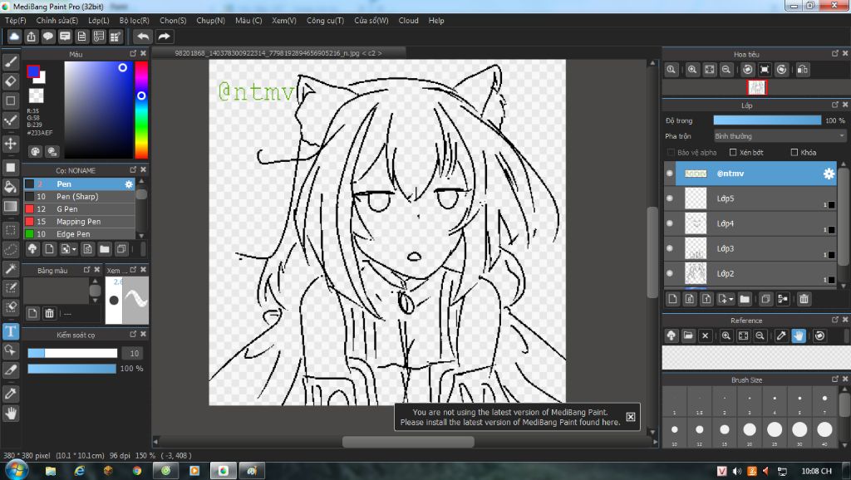Undock the Reference panel
This screenshot has height=480, width=851.
click(834, 320)
